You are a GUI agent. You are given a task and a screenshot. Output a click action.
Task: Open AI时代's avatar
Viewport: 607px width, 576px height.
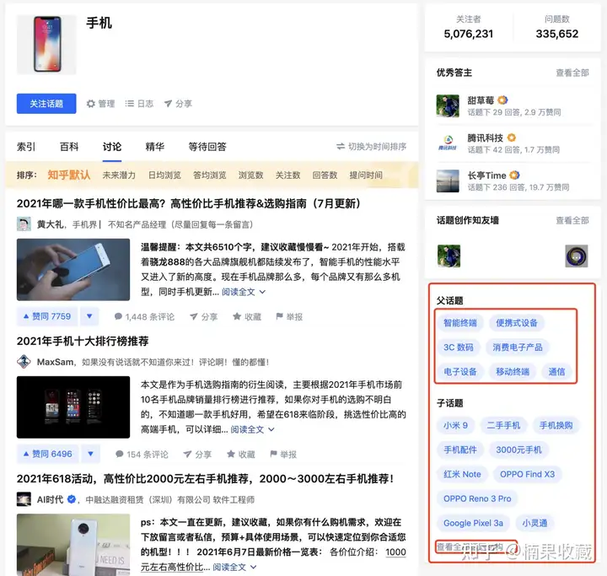point(24,499)
